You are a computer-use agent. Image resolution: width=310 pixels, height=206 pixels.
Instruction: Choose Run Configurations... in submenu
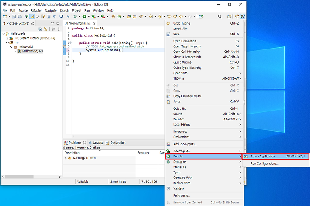276,163
